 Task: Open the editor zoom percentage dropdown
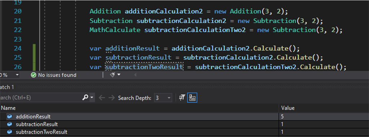17,75
